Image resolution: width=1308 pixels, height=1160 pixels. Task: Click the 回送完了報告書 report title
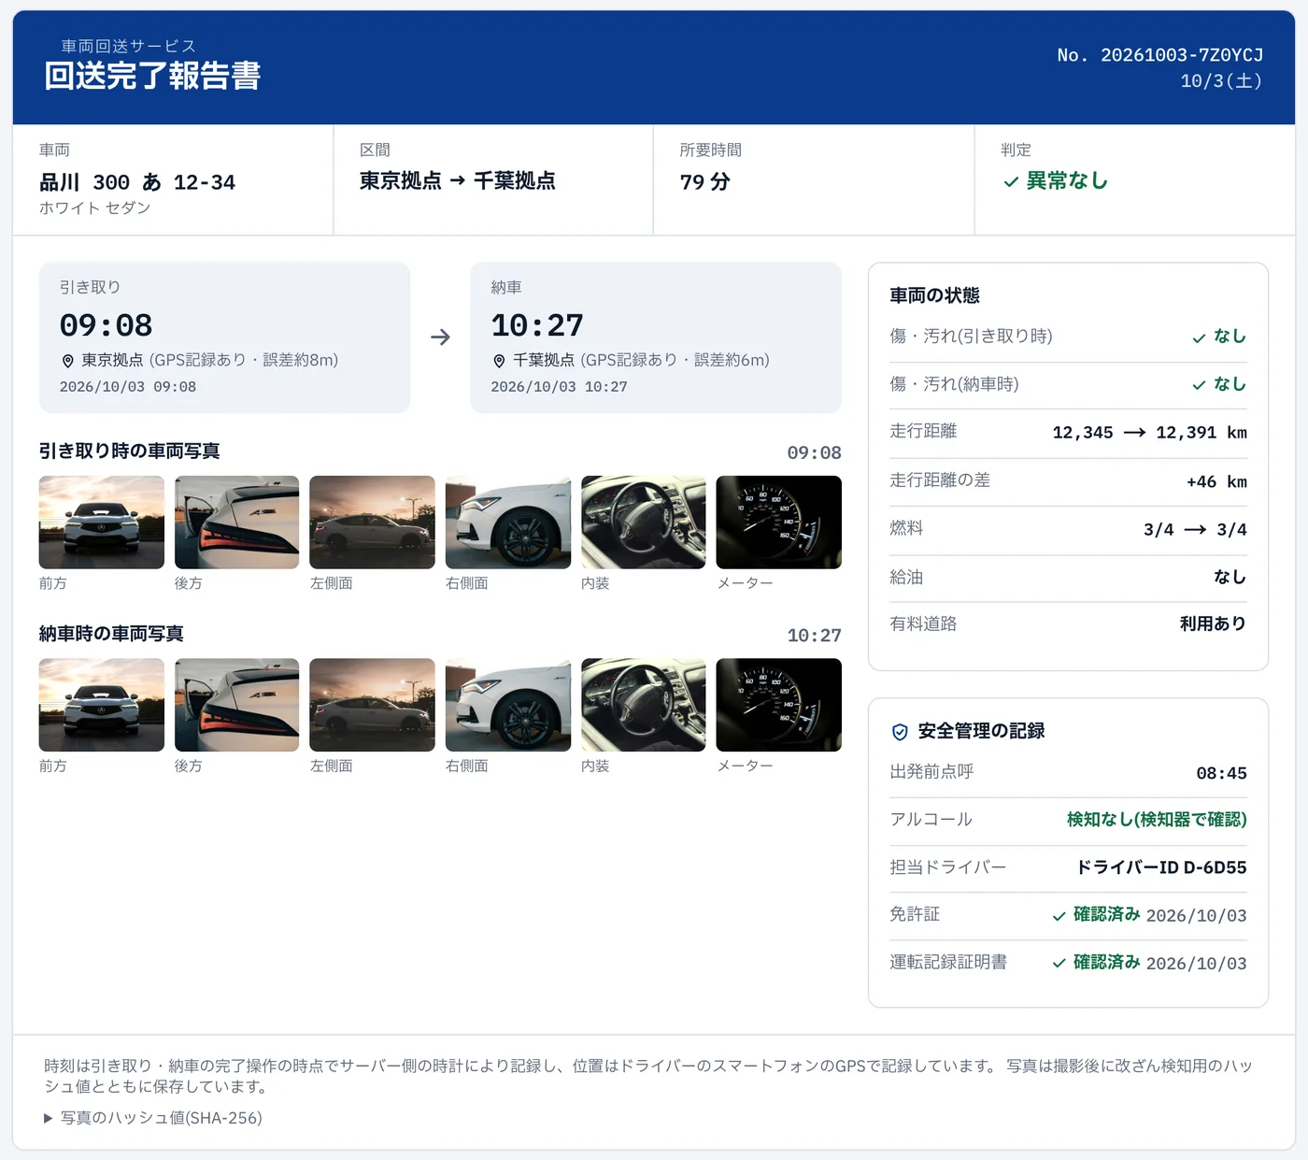click(x=152, y=76)
